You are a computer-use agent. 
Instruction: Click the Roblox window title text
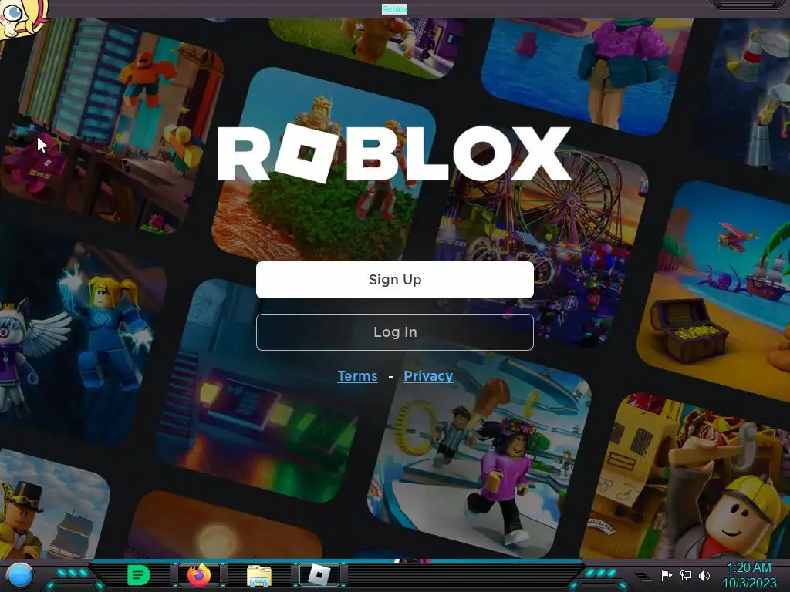tap(394, 9)
